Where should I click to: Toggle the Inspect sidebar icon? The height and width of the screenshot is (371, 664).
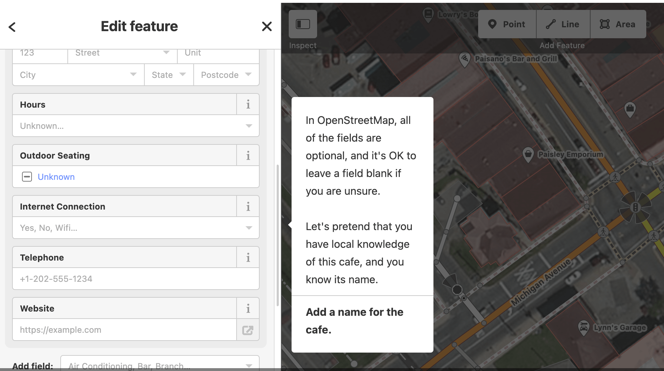click(x=303, y=24)
